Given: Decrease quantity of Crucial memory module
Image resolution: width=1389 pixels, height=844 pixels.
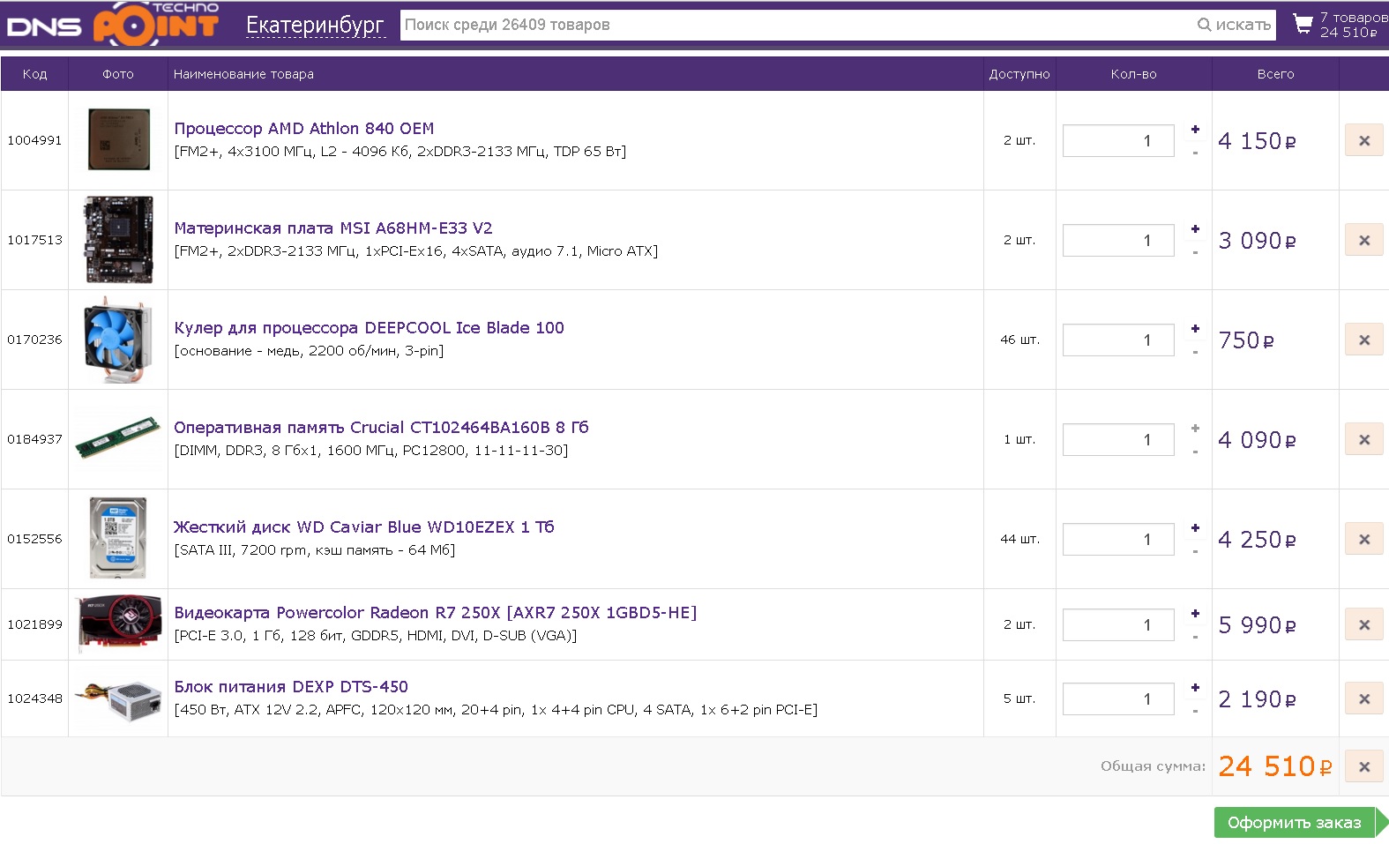Looking at the screenshot, I should (1195, 452).
